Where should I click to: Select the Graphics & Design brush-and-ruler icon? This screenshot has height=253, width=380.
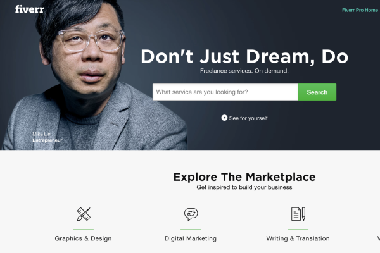[84, 214]
